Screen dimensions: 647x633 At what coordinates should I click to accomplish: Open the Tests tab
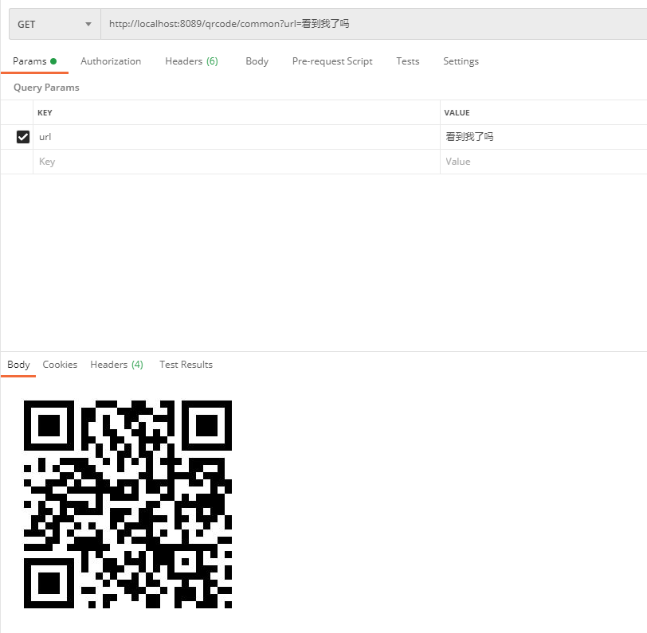click(x=408, y=61)
